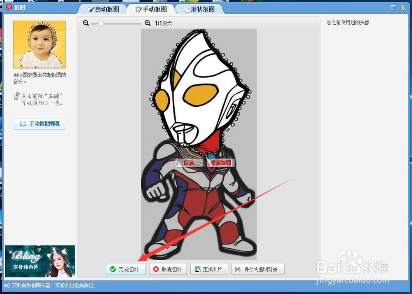Click the 反选 button on the canvas
Viewport: 412px width, 294px height.
coord(189,163)
